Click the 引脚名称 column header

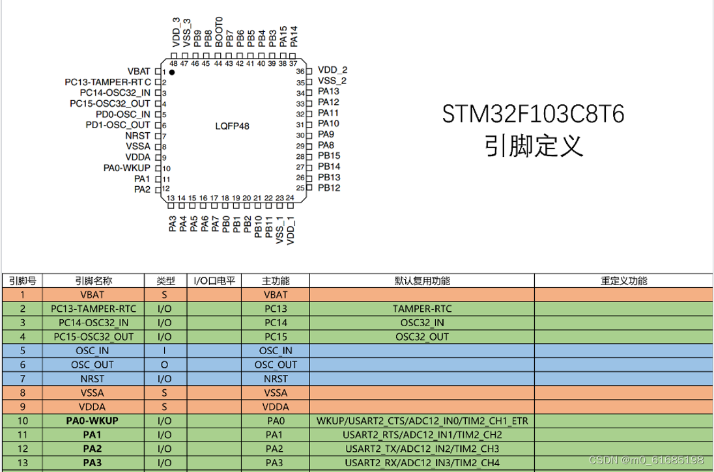93,281
